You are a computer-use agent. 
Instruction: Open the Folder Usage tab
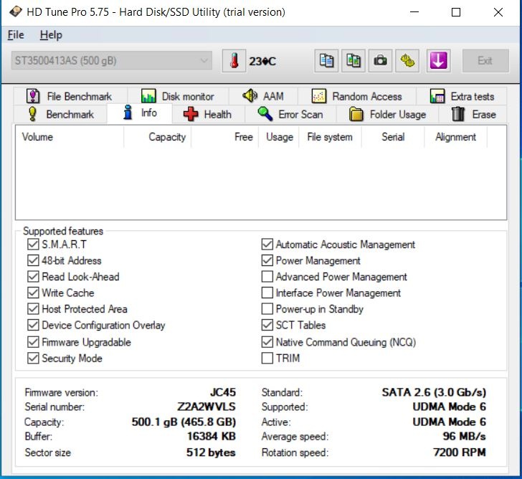point(387,114)
